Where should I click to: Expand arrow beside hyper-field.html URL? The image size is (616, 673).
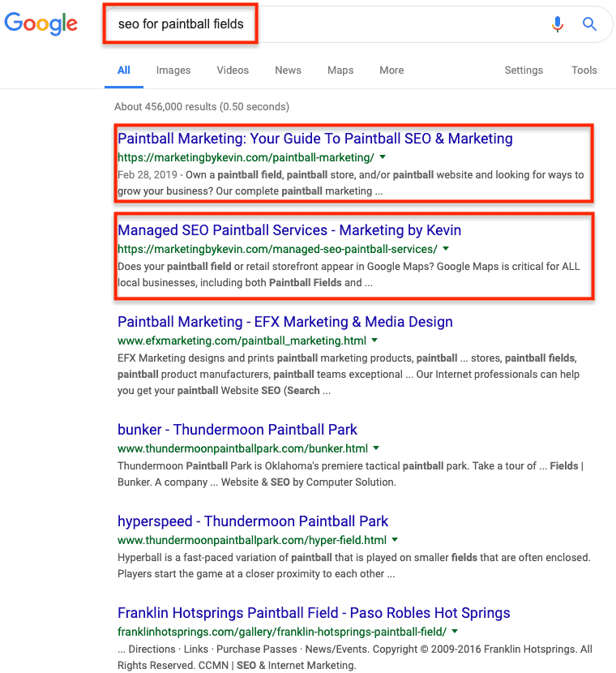[395, 539]
